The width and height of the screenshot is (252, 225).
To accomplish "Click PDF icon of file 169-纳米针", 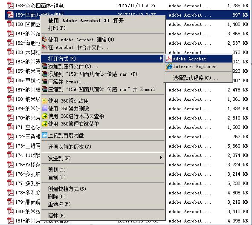I will pos(10,108).
